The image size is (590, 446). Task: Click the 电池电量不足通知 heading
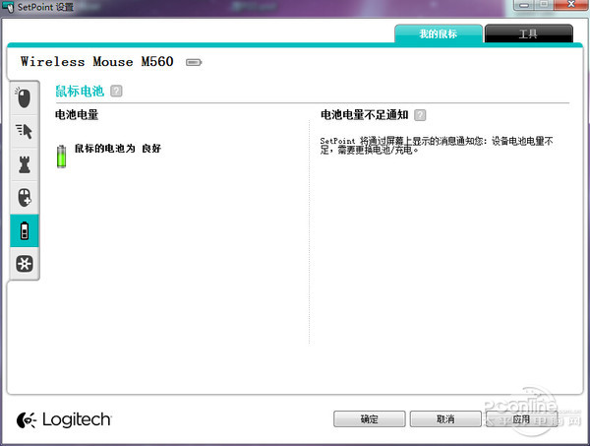[365, 114]
